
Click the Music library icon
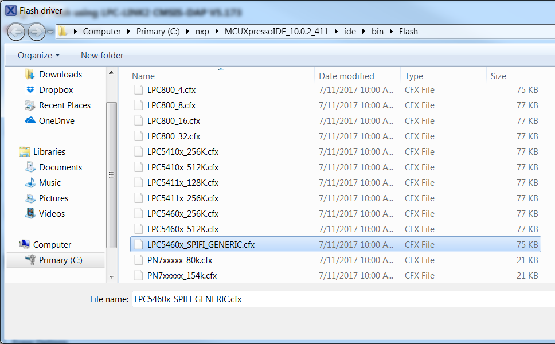[x=30, y=183]
